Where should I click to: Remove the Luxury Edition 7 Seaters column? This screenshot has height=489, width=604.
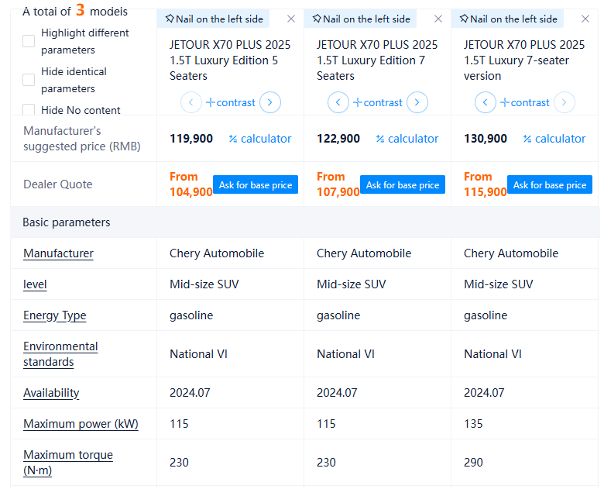tap(438, 19)
